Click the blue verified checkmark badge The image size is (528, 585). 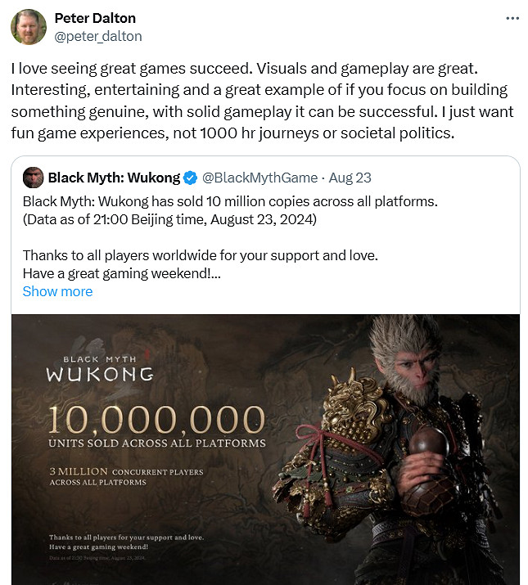point(189,178)
